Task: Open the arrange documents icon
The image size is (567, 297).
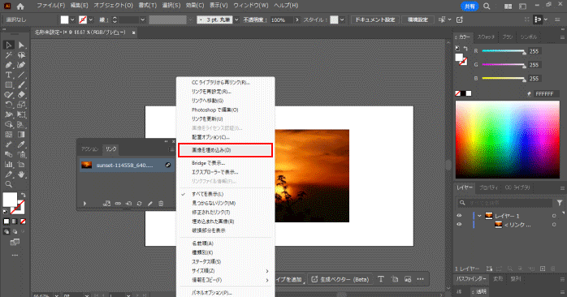Action: (x=508, y=6)
